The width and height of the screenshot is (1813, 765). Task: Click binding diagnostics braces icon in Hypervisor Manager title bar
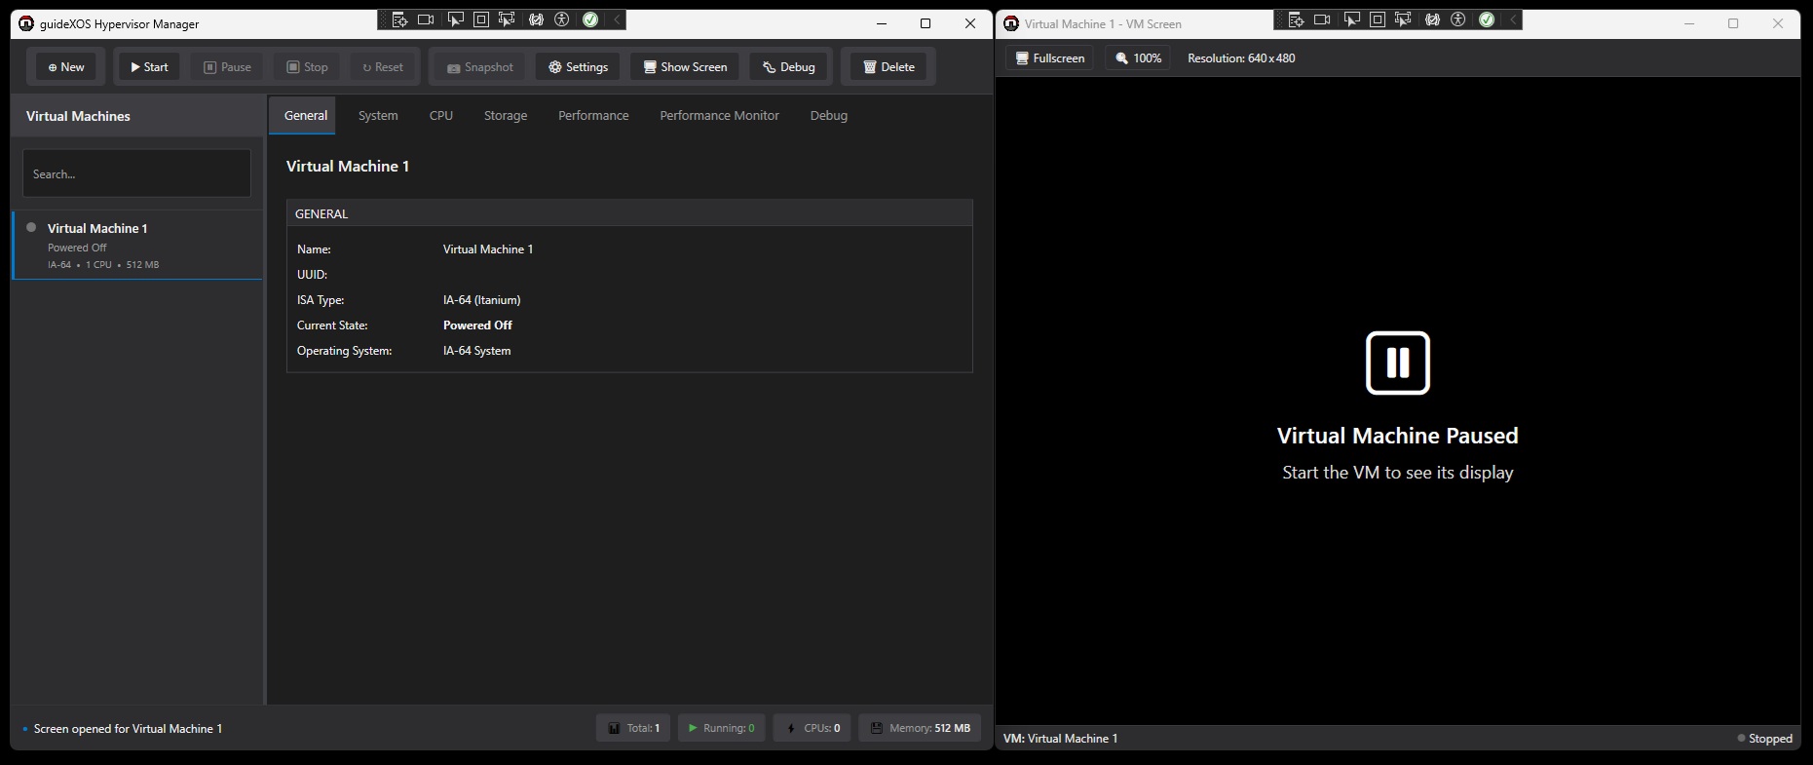[x=536, y=19]
